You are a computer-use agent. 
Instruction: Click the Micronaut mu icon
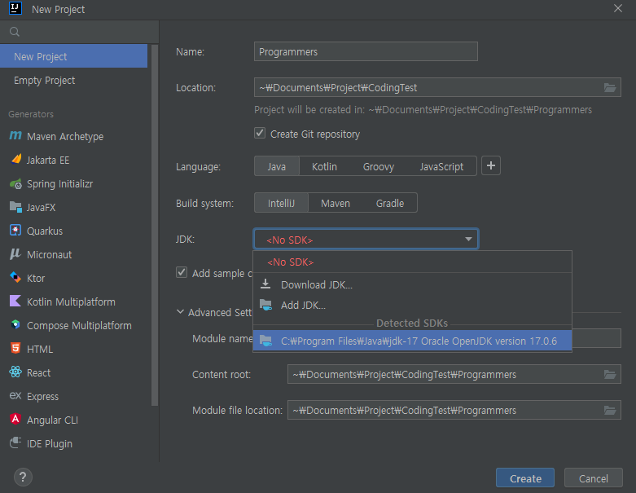point(15,254)
